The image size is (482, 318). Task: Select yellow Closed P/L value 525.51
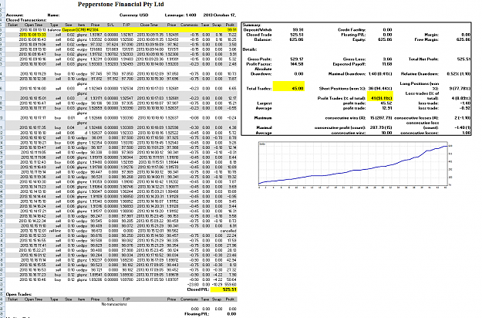(224, 289)
